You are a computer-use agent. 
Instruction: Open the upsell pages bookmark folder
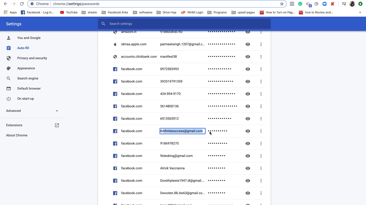[x=243, y=13]
